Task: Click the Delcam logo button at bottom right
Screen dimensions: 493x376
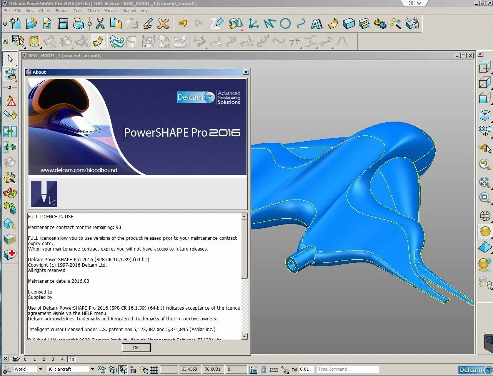Action: (x=475, y=370)
